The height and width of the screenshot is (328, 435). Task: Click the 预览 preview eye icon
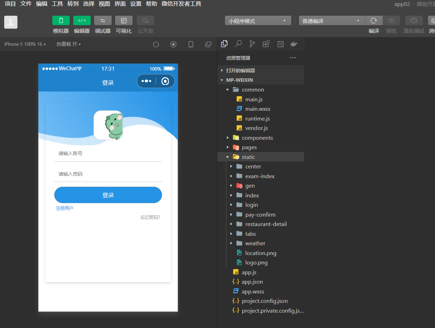point(391,20)
